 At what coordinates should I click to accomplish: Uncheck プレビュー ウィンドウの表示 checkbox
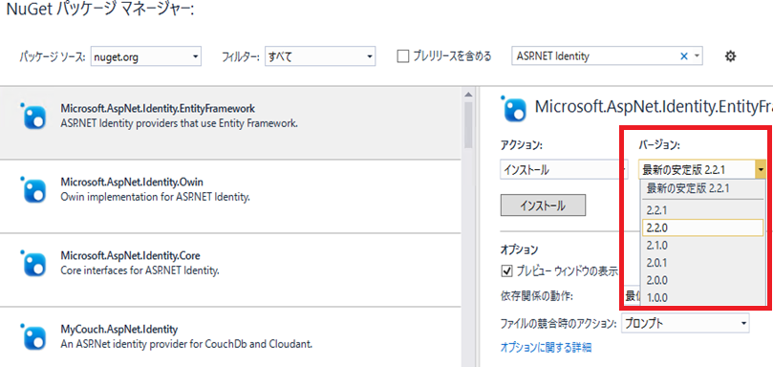click(x=506, y=270)
